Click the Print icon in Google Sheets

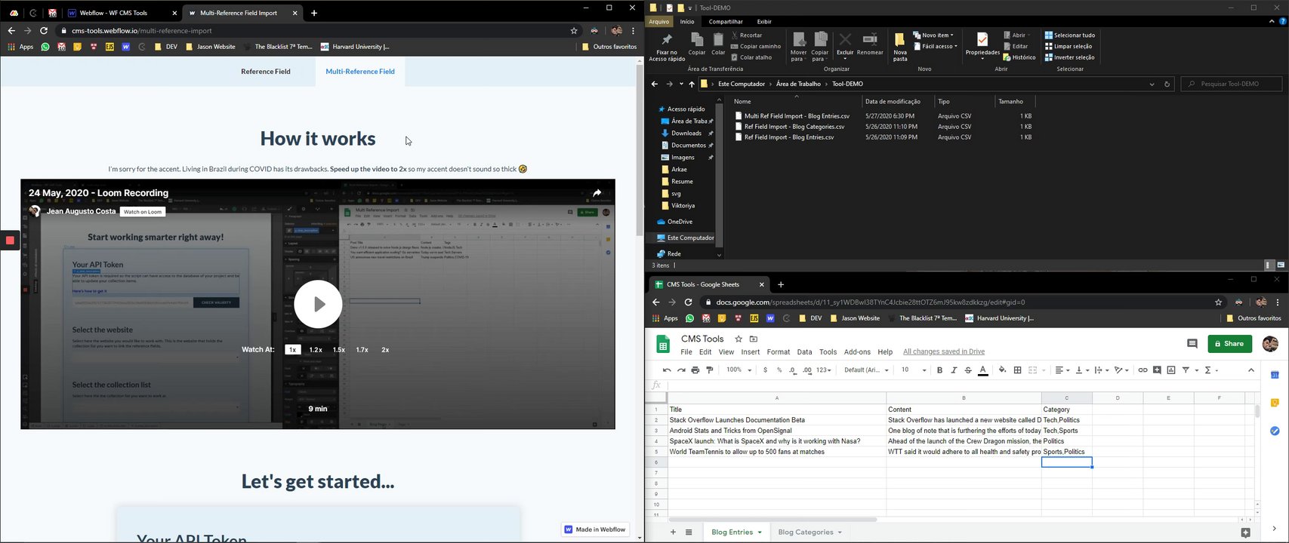695,370
